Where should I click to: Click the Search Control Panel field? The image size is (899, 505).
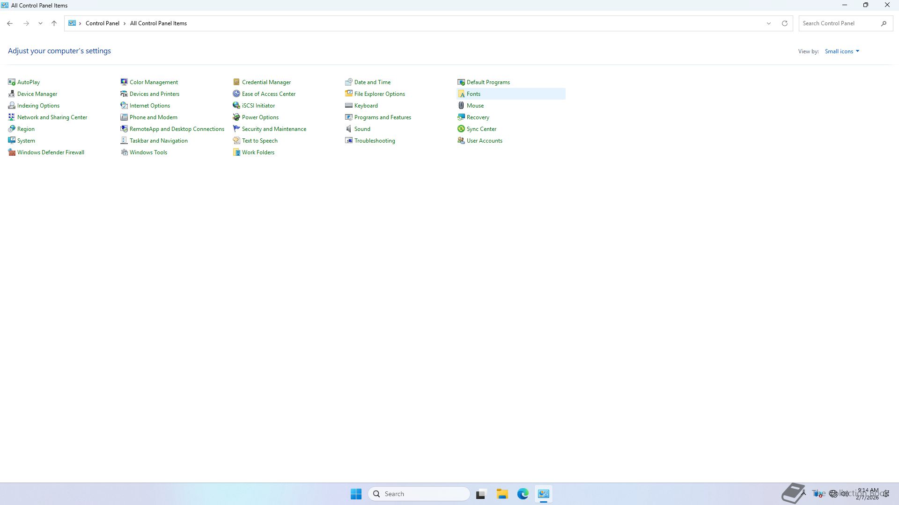pyautogui.click(x=839, y=23)
